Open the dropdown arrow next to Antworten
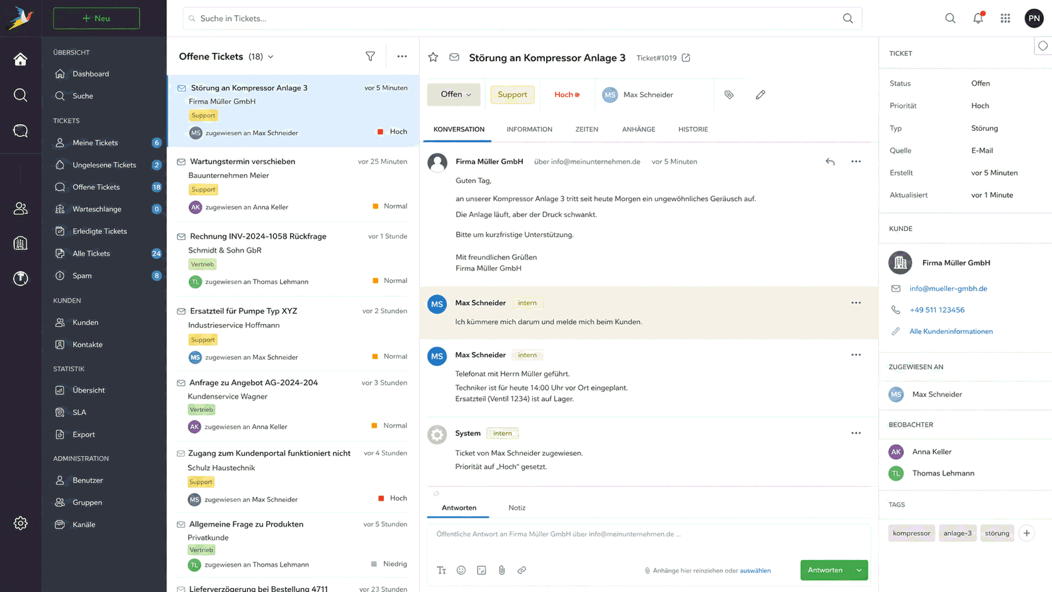The width and height of the screenshot is (1052, 592). (859, 570)
